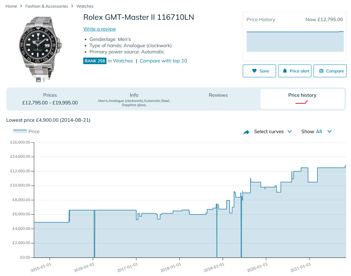351x276 pixels.
Task: Click the £16,000.00 y-axis label
Action: (20, 143)
